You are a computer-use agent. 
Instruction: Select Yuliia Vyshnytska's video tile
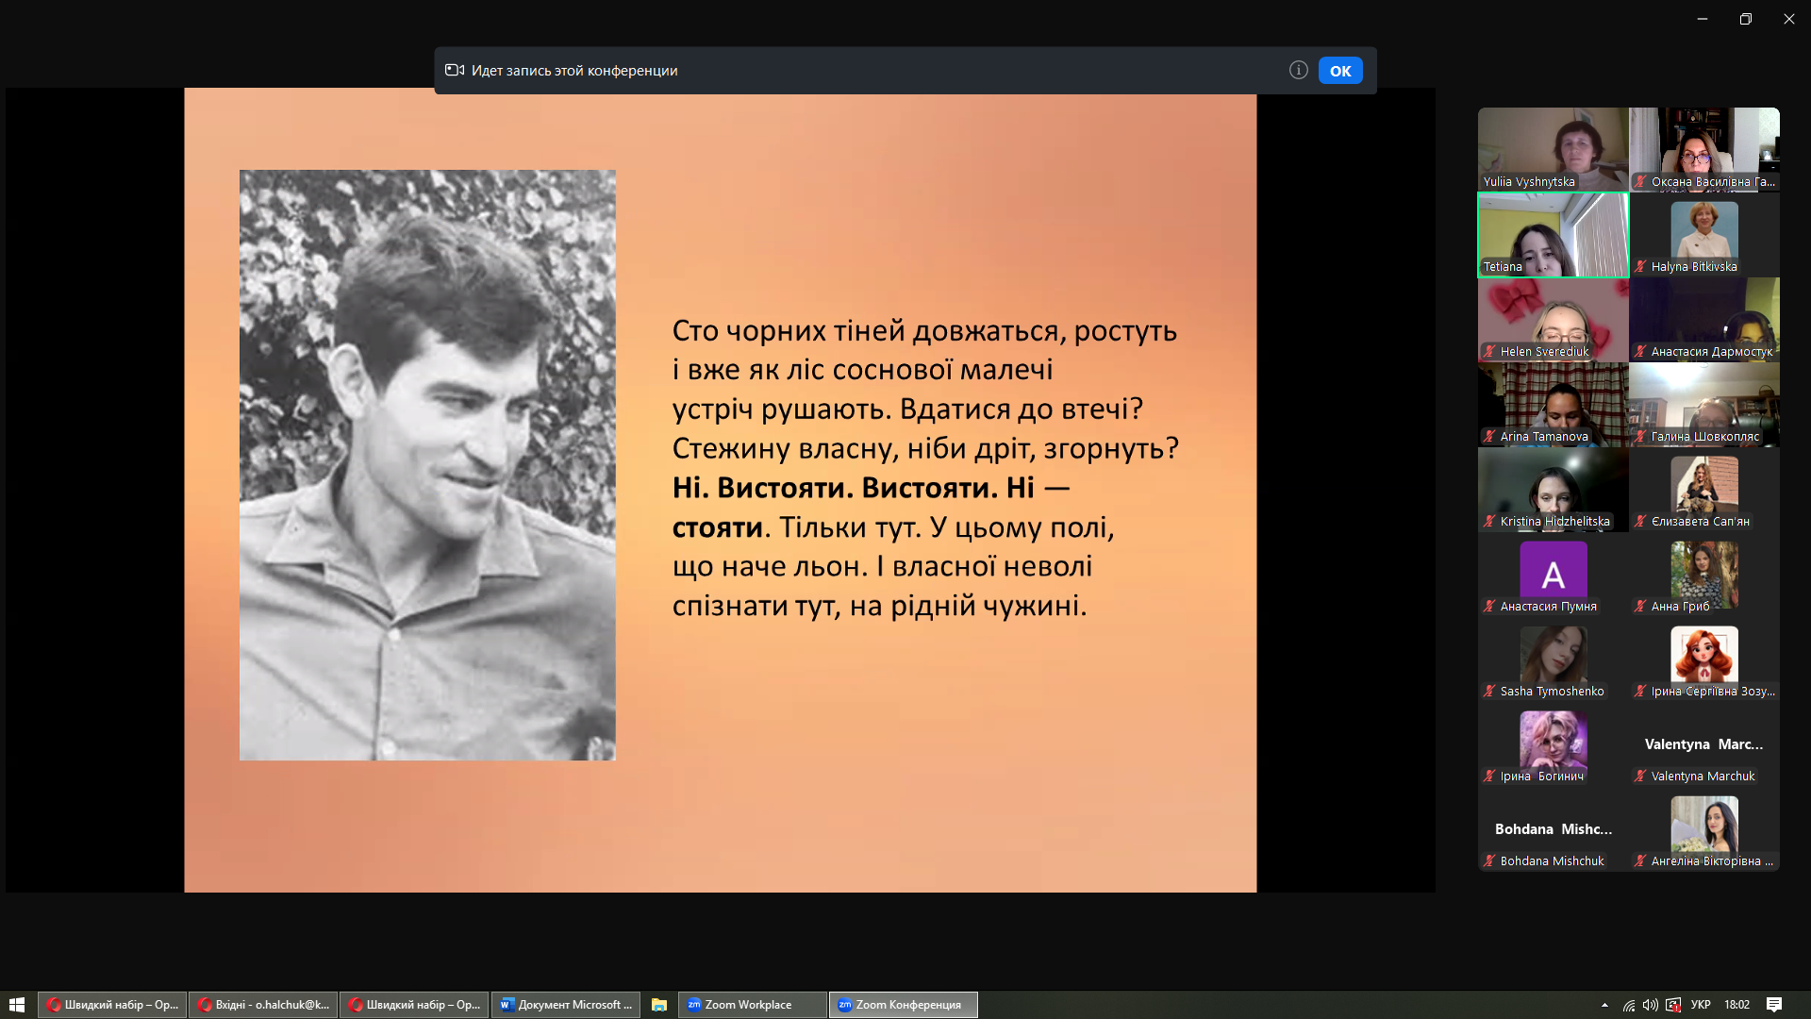(x=1553, y=148)
